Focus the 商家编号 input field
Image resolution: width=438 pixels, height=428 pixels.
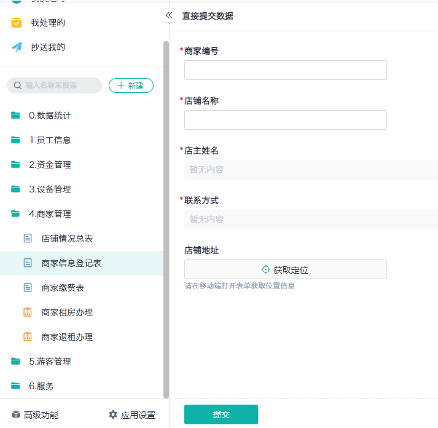click(285, 70)
